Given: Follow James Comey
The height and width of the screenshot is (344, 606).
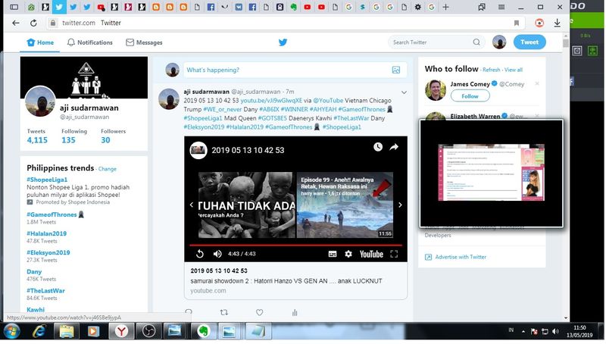Looking at the screenshot, I should point(470,96).
